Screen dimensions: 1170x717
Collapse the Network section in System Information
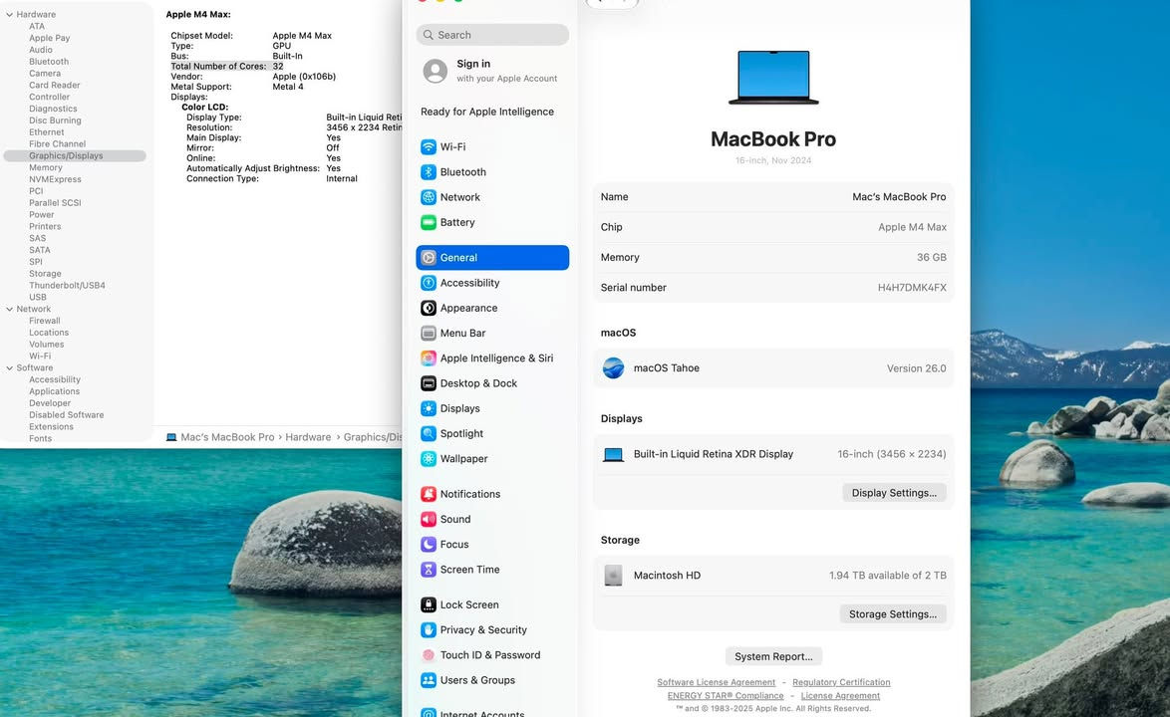(10, 310)
